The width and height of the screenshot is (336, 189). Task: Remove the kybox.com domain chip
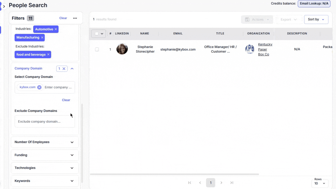tap(39, 87)
